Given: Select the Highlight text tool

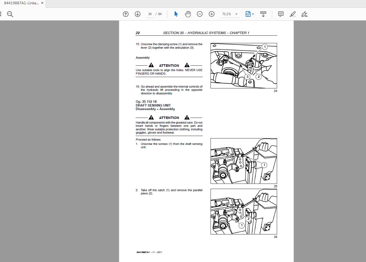Looking at the screenshot, I should pos(292,14).
